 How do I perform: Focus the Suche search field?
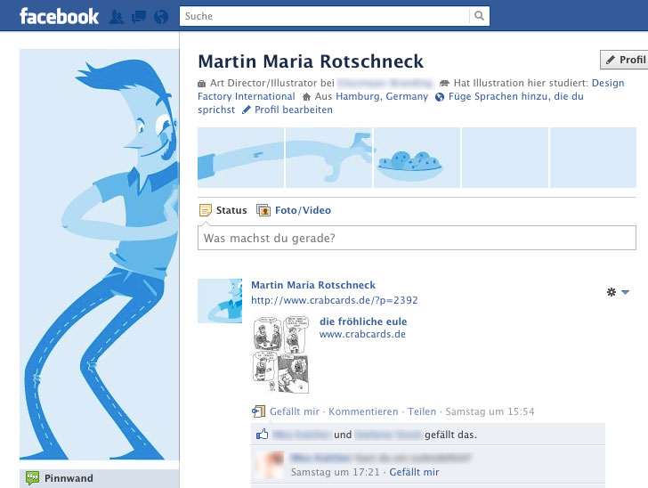[x=325, y=16]
